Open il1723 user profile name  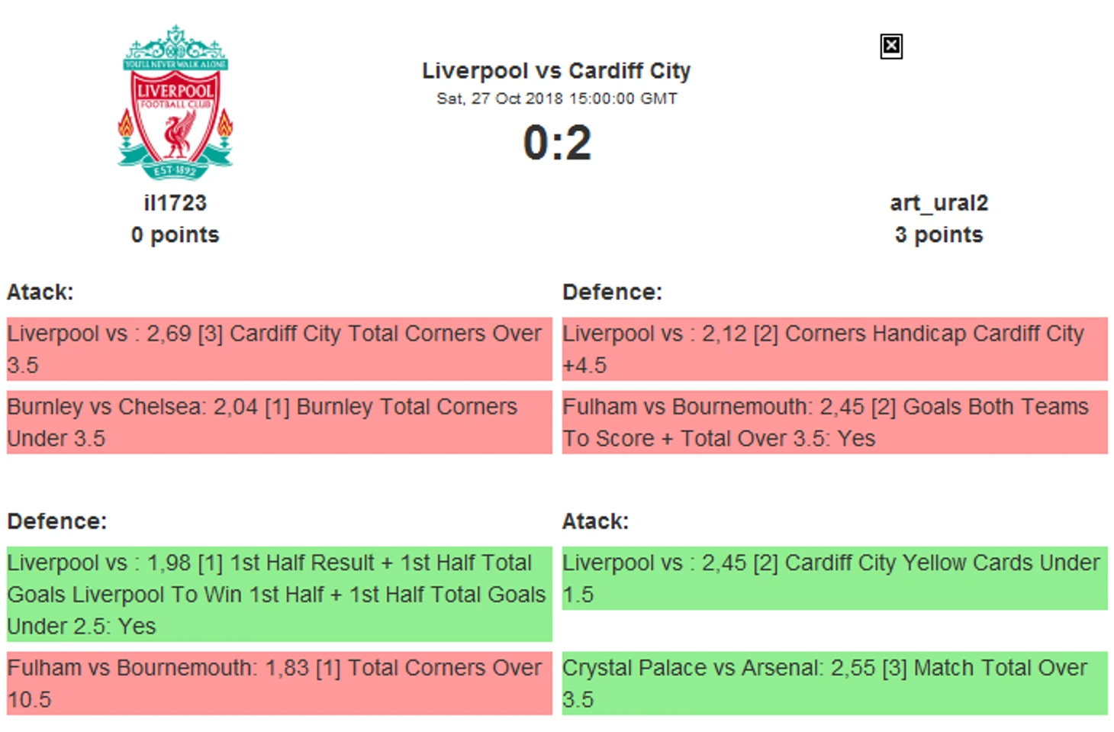click(175, 203)
